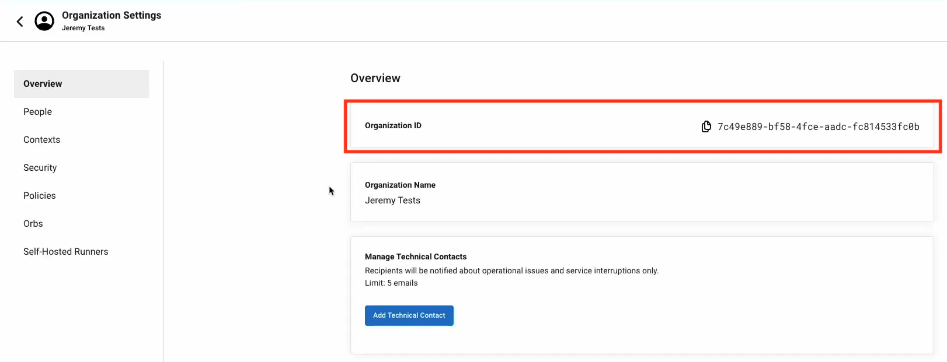Click the organization ID value 7c49e889-bf58-4fce-aadc-fc814533fc0b
947x362 pixels.
[818, 126]
